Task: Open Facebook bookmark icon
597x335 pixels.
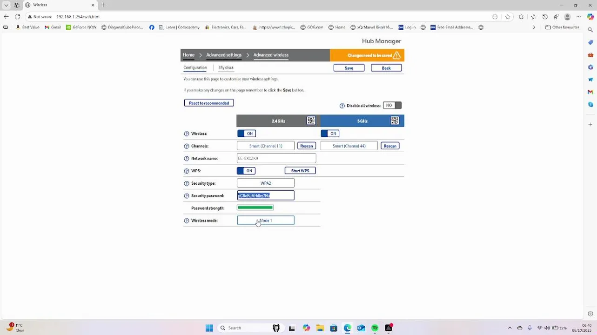Action: (x=152, y=27)
